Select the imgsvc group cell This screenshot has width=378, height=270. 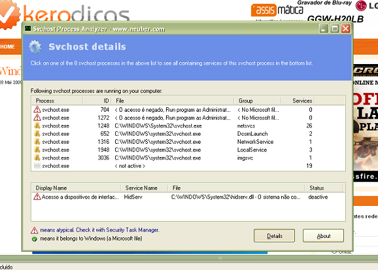coord(245,158)
